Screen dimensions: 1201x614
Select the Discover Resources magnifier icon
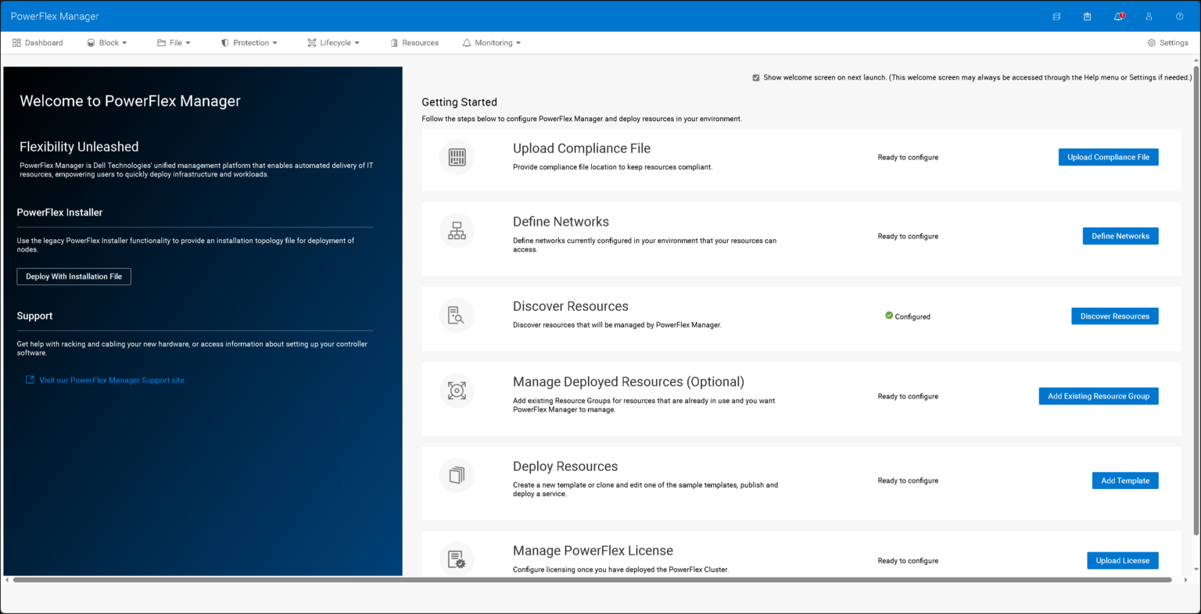(457, 315)
